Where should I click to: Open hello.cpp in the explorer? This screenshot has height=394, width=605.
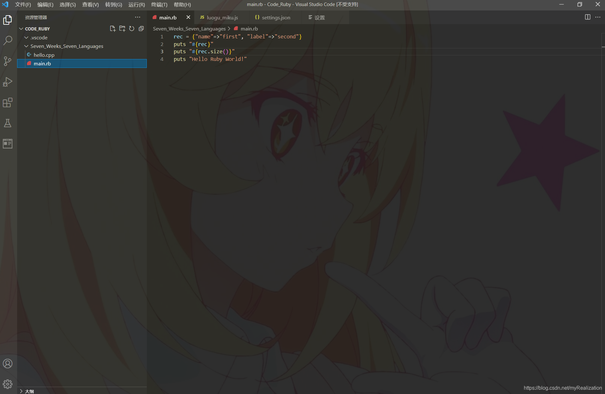[82, 55]
